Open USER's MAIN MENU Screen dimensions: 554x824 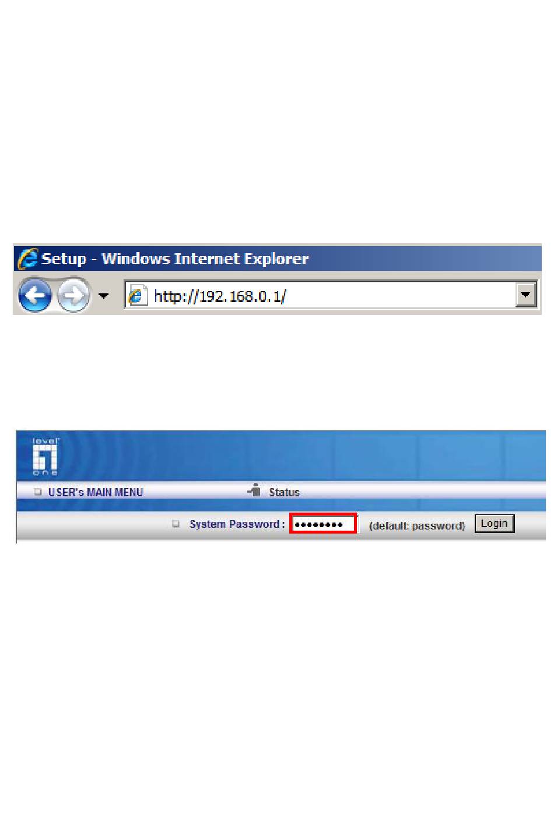[96, 492]
